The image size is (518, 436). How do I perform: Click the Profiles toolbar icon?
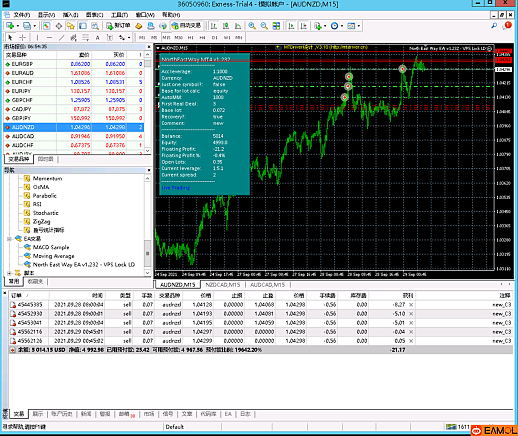click(27, 26)
